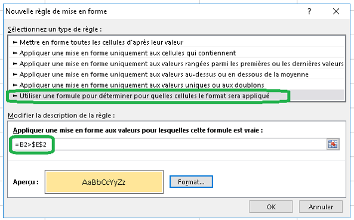This screenshot has height=220, width=354.
Task: Choose rule au-dessus ou en dessous de la moyenne
Action: 177,75
